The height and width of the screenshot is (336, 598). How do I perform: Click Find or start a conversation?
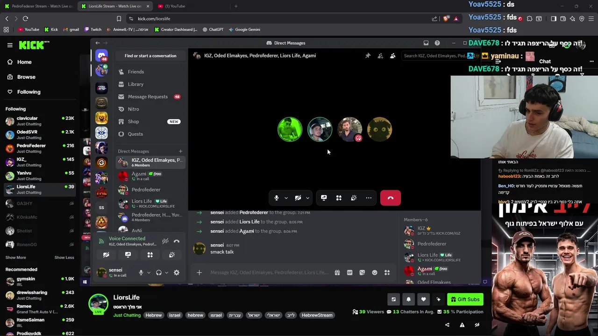[x=150, y=56]
